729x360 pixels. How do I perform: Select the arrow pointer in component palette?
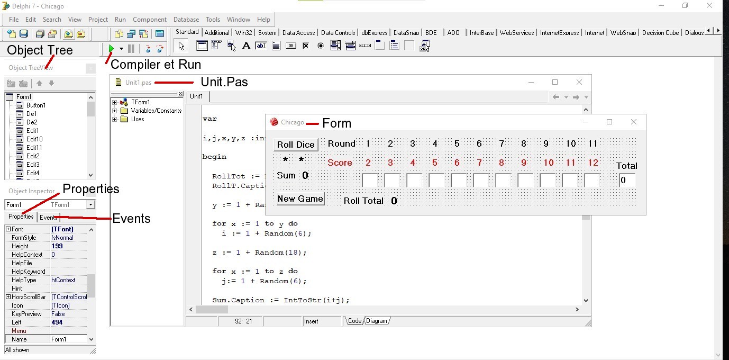tap(181, 46)
